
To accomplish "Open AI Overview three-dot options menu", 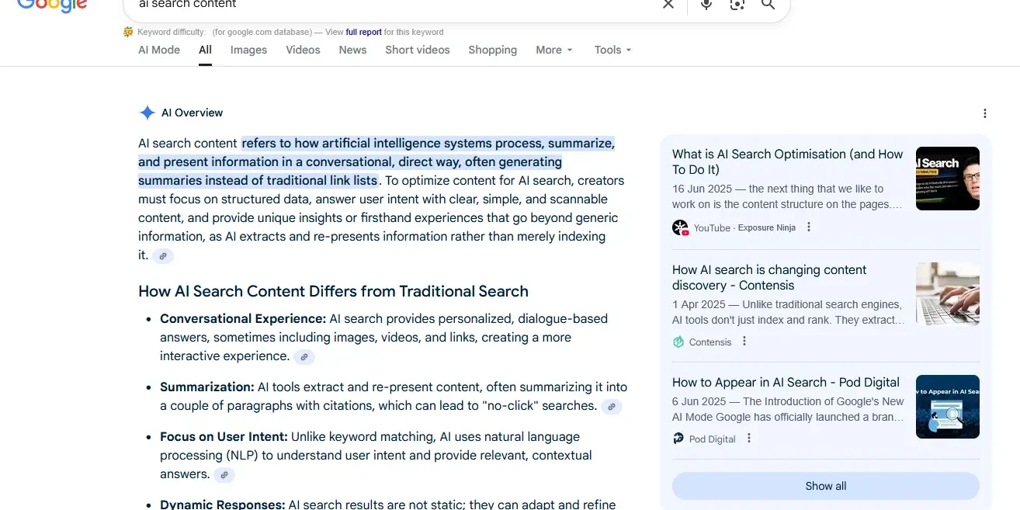I will point(984,113).
